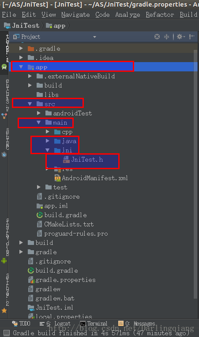Expand the cpp folder arrow
This screenshot has width=199, height=337.
click(48, 132)
